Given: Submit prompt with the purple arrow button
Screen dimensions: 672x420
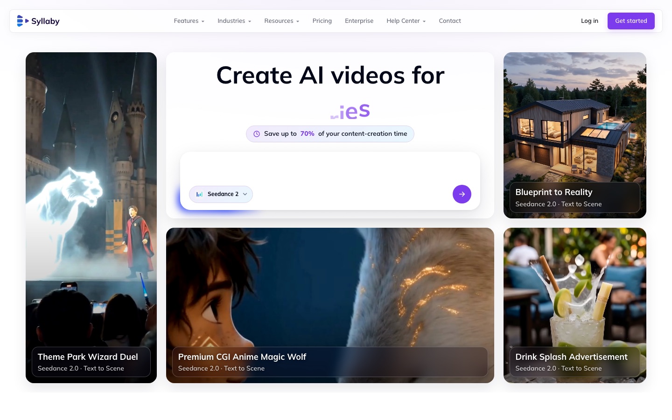Looking at the screenshot, I should click(x=462, y=194).
